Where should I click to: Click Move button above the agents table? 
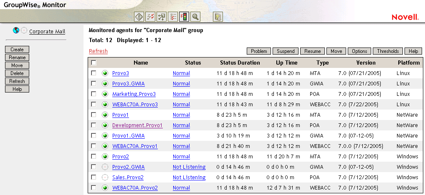click(x=336, y=51)
